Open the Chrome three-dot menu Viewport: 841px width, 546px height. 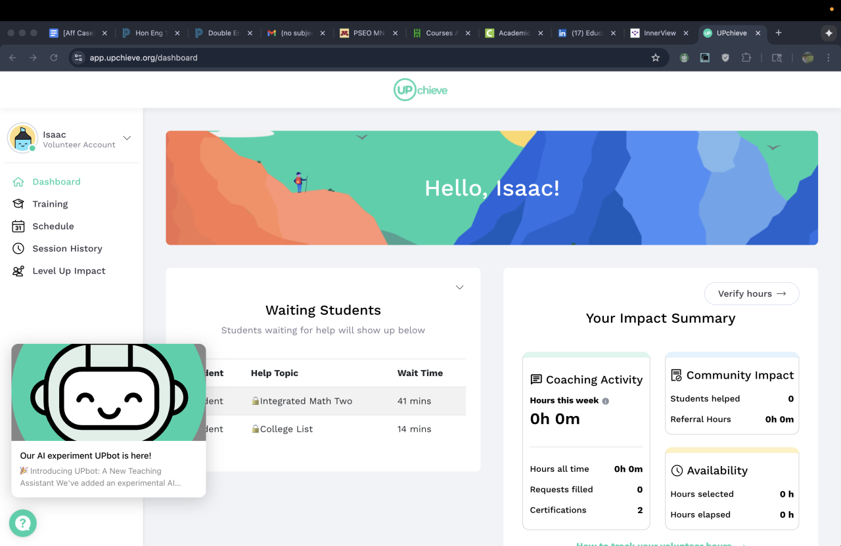pos(828,58)
